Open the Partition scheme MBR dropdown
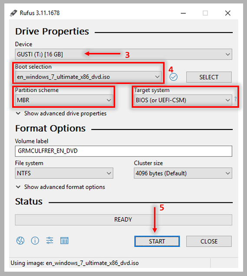247x276 pixels. coord(64,100)
